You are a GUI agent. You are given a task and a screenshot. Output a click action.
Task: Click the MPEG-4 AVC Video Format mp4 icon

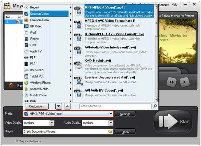pos(78,24)
